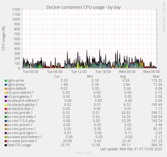Click the Max: column header
The width and height of the screenshot is (167, 157).
tap(157, 76)
